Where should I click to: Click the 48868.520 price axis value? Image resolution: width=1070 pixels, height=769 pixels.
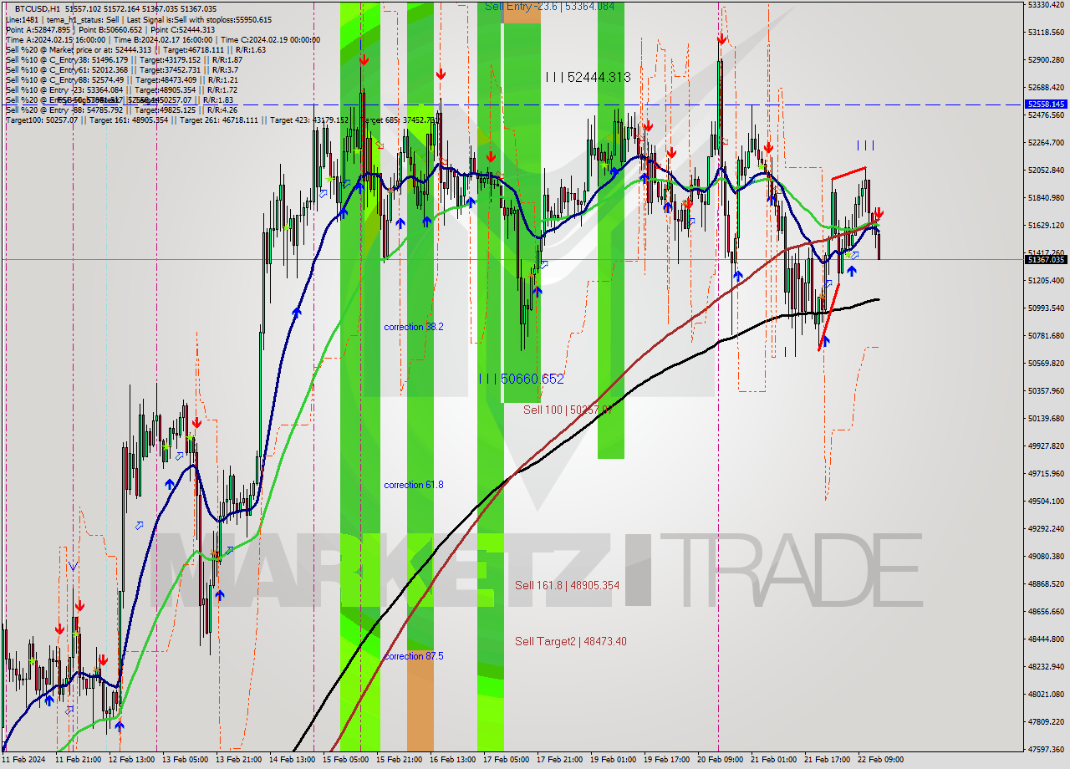1046,583
